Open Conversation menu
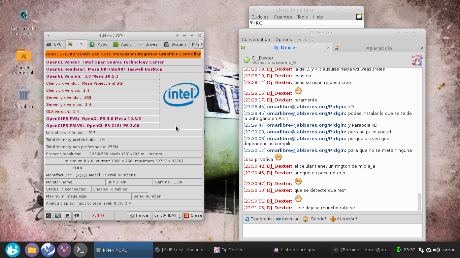This screenshot has width=460, height=258. click(x=256, y=39)
